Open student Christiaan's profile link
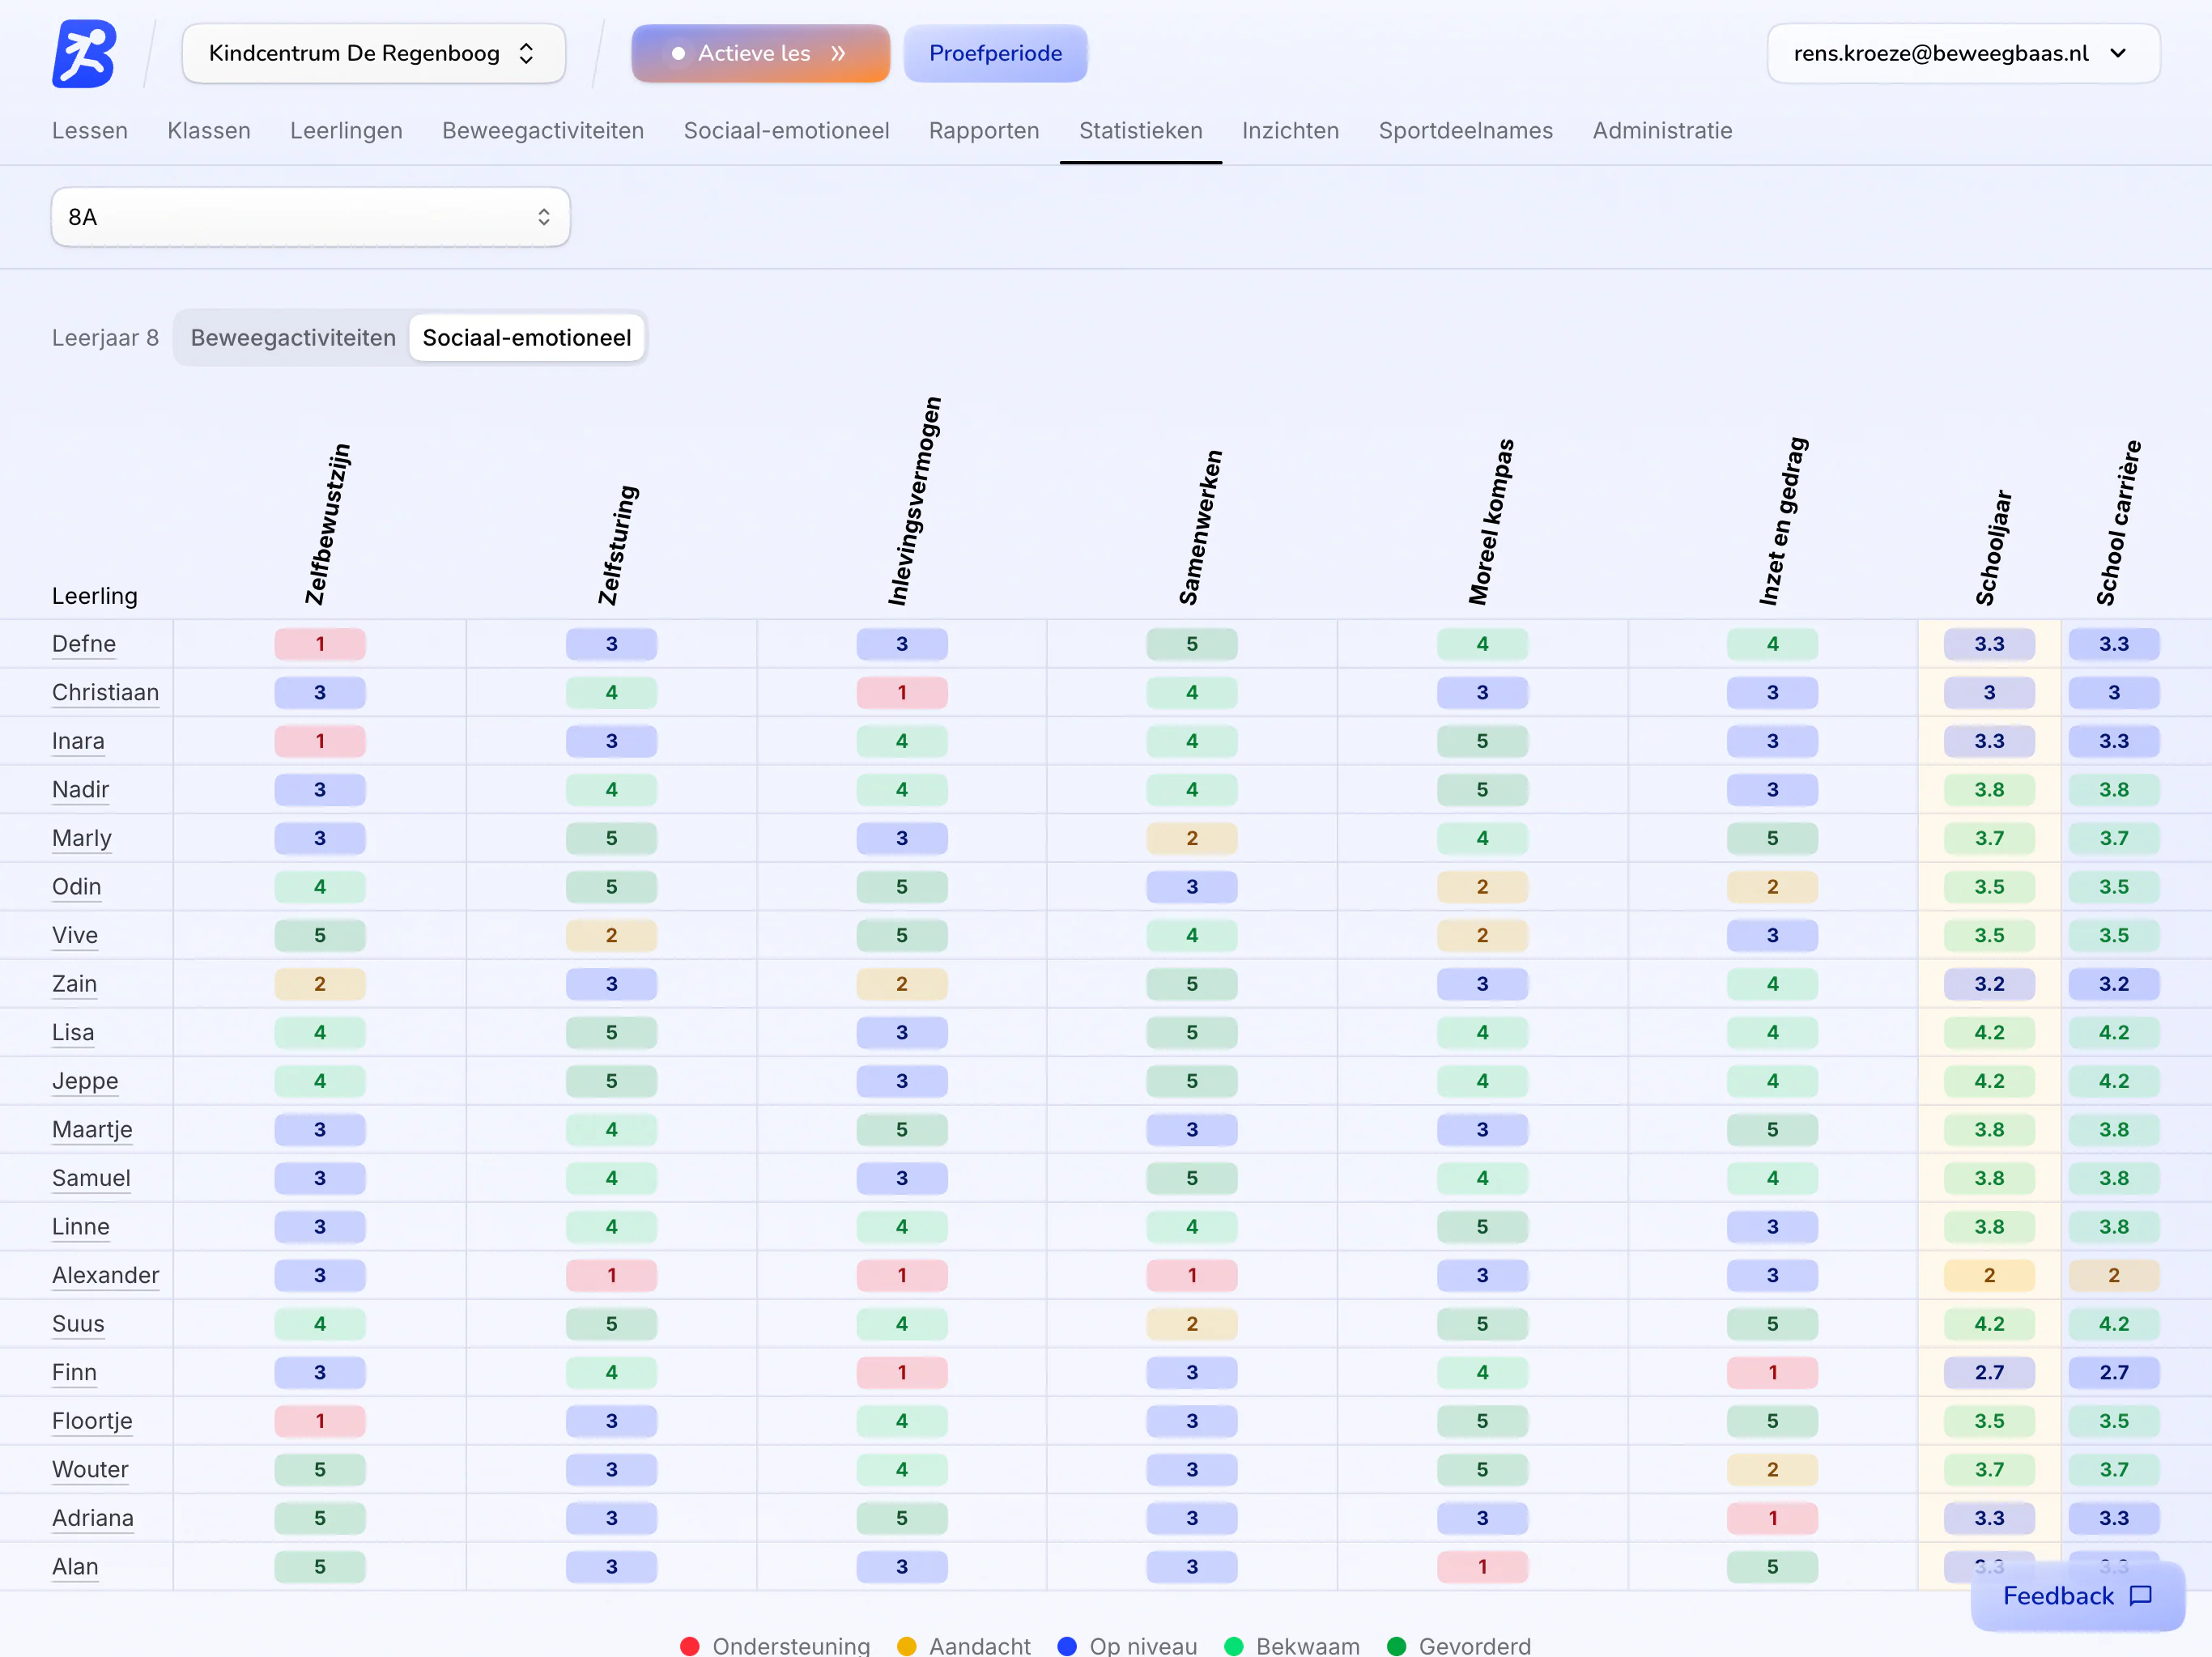Image resolution: width=2212 pixels, height=1657 pixels. tap(105, 692)
